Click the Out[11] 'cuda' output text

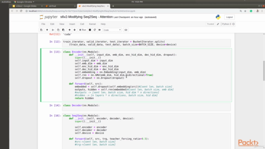67,34
